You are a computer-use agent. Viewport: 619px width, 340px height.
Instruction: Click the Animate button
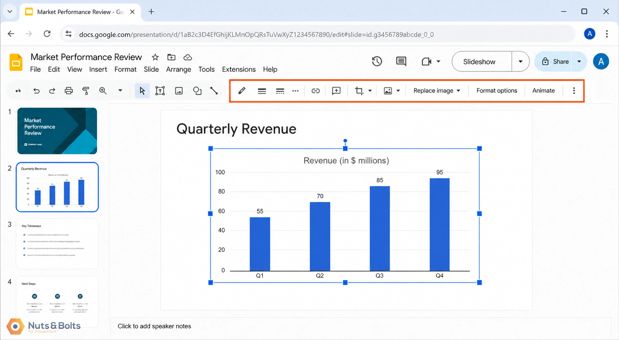pyautogui.click(x=543, y=91)
